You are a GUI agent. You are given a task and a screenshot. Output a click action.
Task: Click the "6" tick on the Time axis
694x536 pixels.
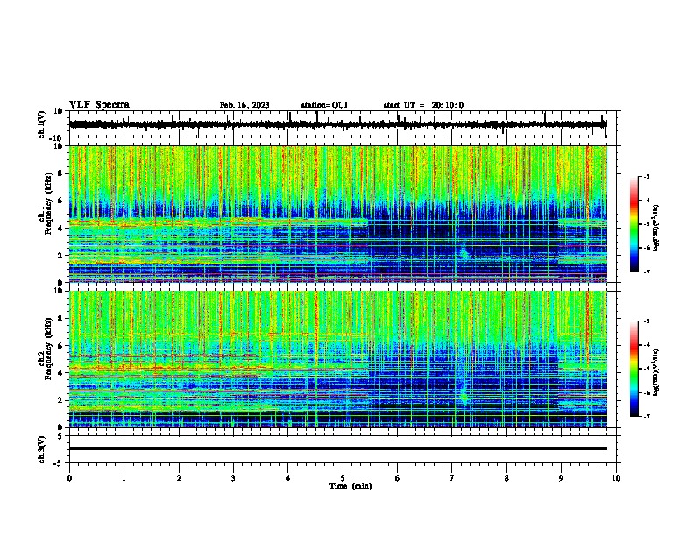pos(398,478)
